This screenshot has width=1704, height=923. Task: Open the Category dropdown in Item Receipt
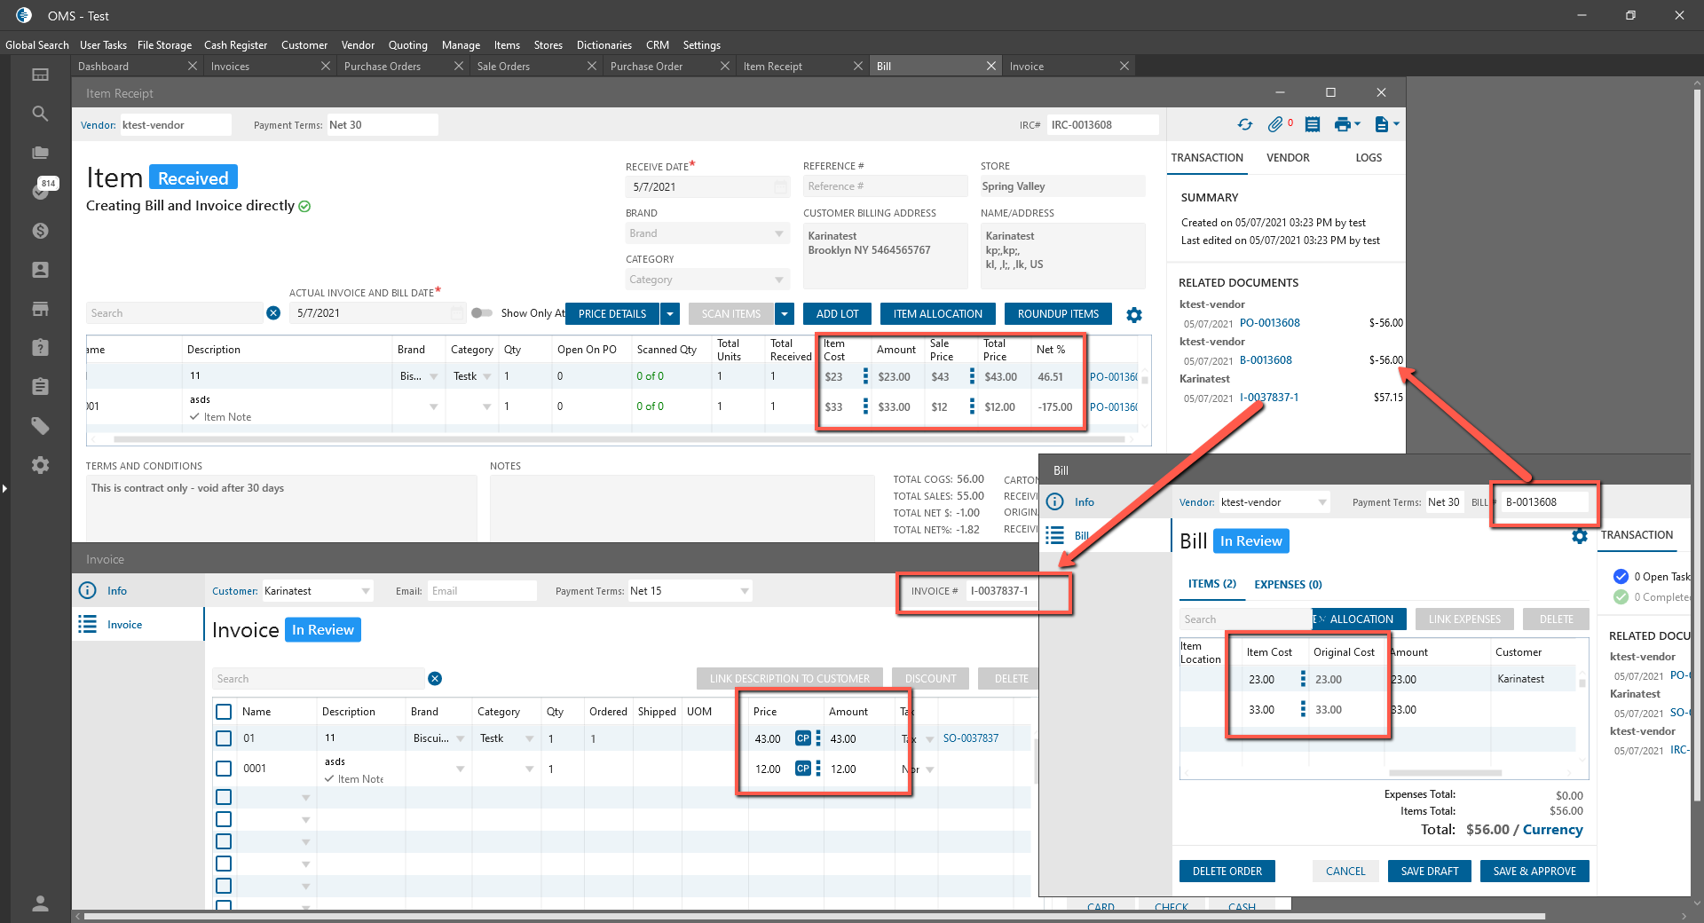click(x=706, y=280)
